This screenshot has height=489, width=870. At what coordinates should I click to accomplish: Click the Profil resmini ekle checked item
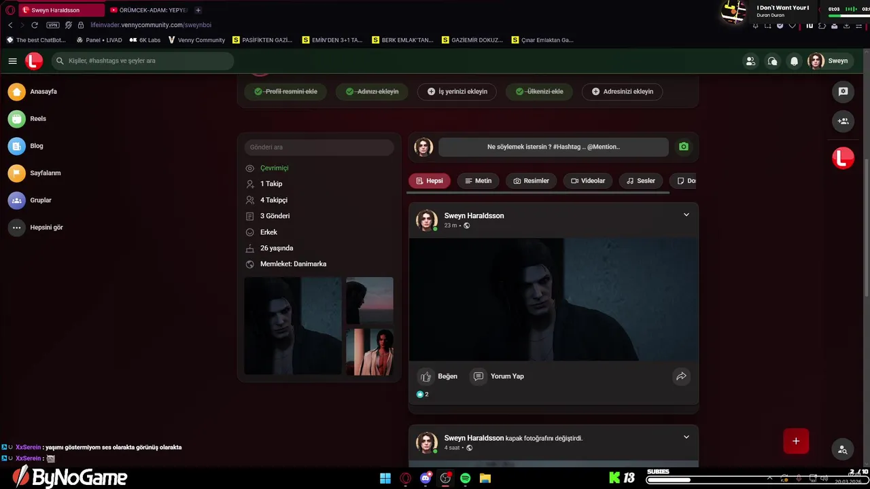(x=285, y=92)
